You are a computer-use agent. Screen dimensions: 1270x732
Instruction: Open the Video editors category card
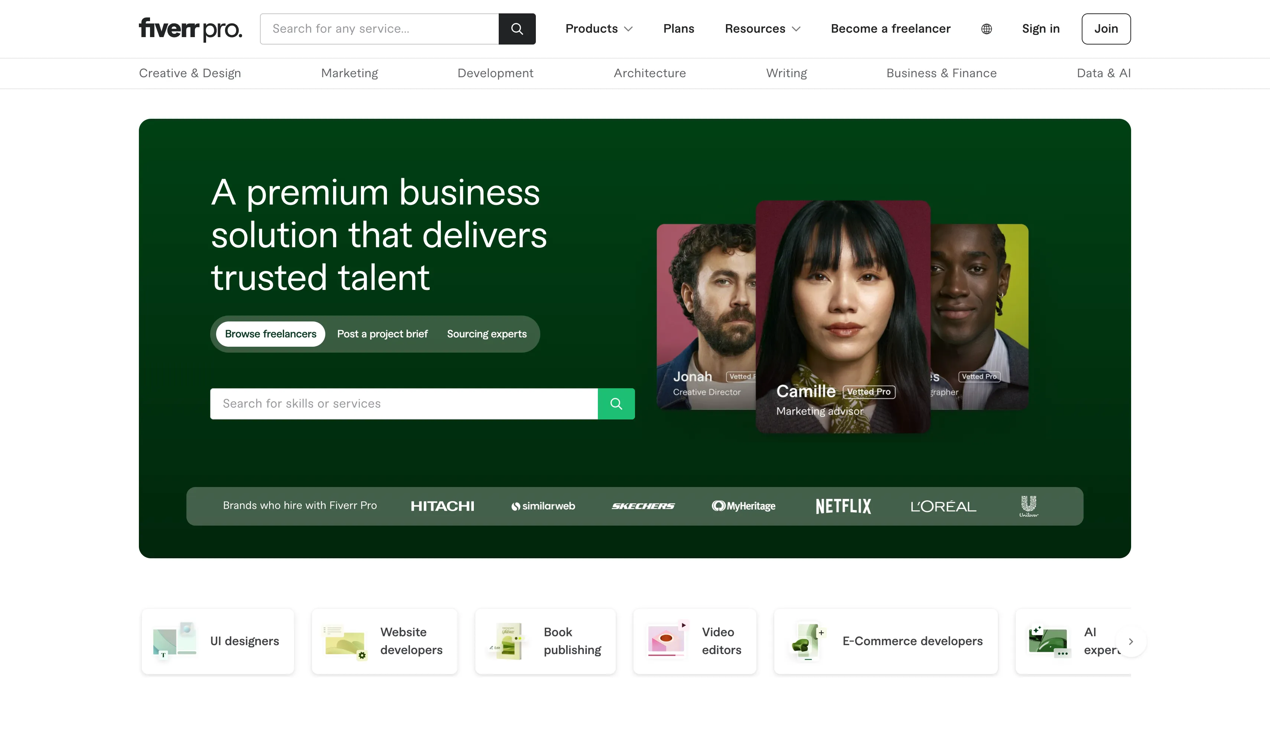point(695,641)
